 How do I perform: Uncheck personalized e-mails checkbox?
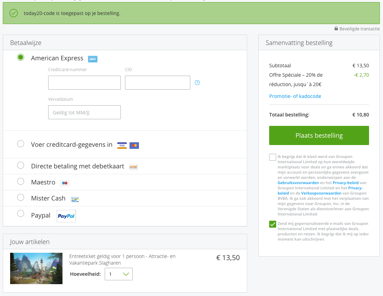pyautogui.click(x=273, y=224)
